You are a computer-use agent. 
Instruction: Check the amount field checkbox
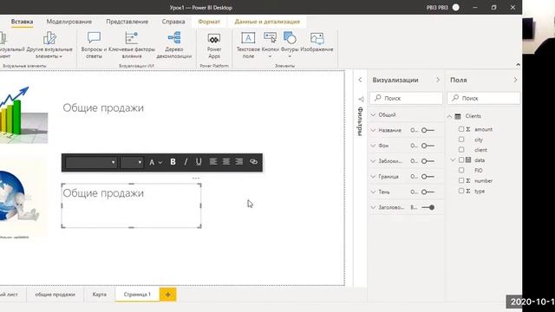point(461,129)
